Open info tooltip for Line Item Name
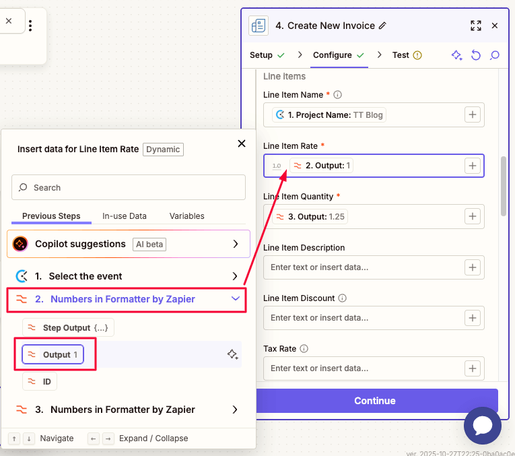The width and height of the screenshot is (515, 456). [x=337, y=95]
